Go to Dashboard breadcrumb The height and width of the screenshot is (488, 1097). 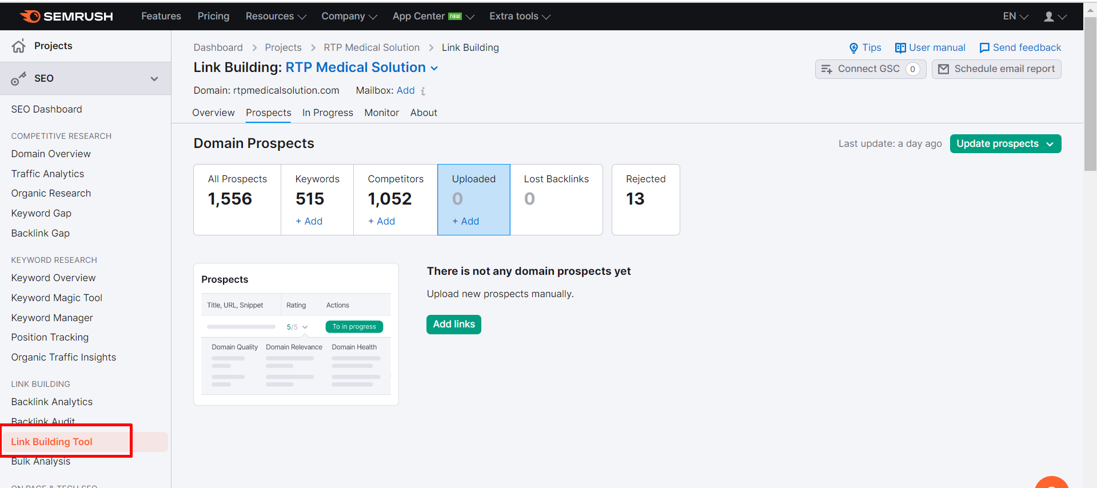tap(218, 48)
